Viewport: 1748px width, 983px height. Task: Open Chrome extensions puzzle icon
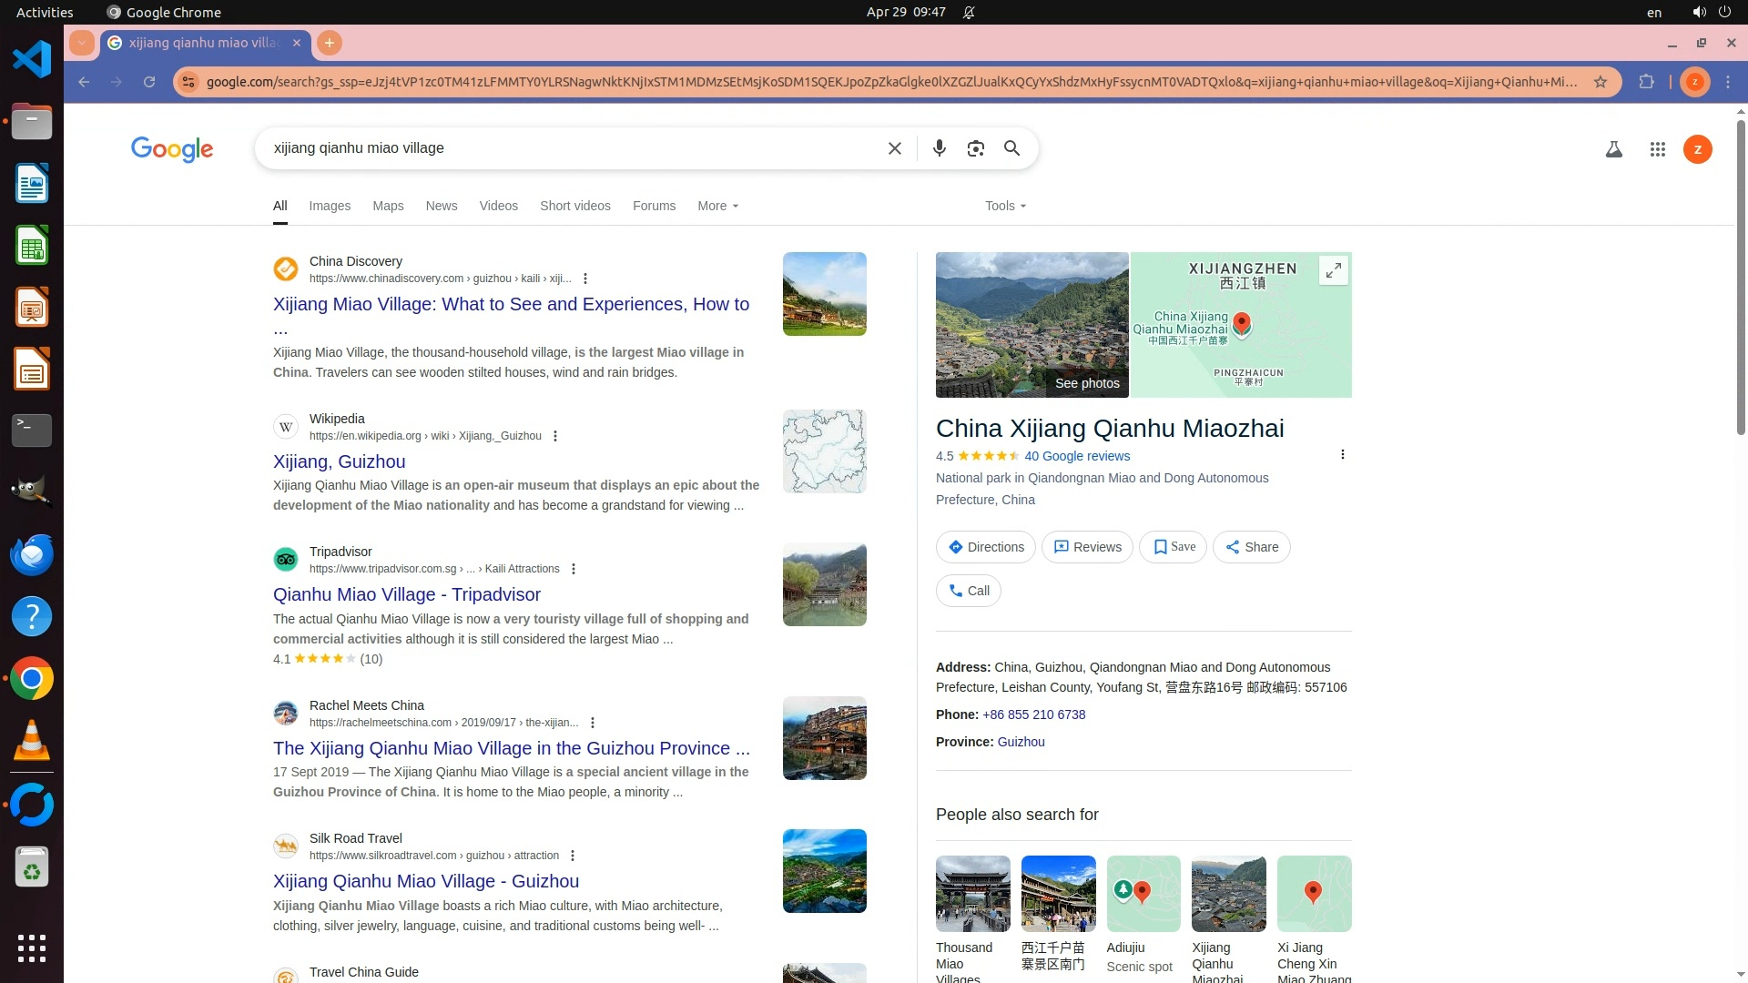[1646, 82]
